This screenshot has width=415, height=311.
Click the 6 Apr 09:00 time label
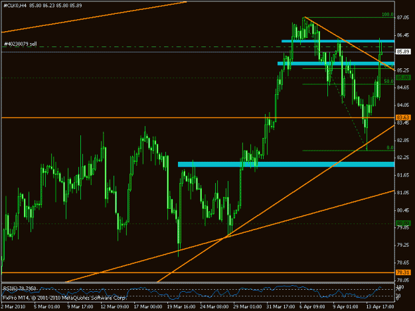pyautogui.click(x=312, y=306)
